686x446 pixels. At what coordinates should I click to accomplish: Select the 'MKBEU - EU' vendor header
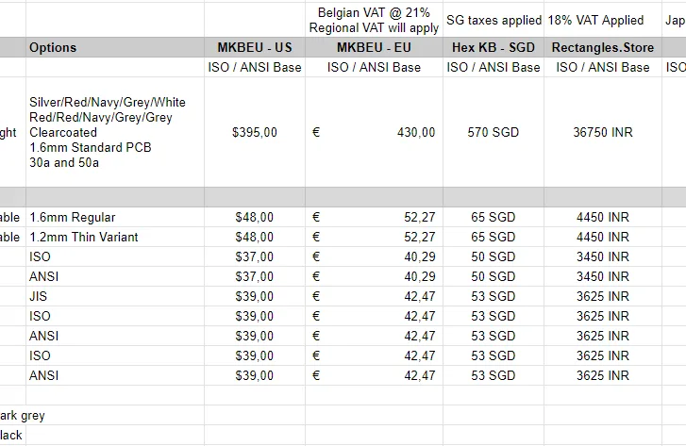click(374, 47)
